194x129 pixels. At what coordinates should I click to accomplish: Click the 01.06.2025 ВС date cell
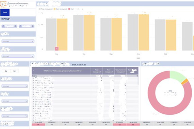(38, 124)
